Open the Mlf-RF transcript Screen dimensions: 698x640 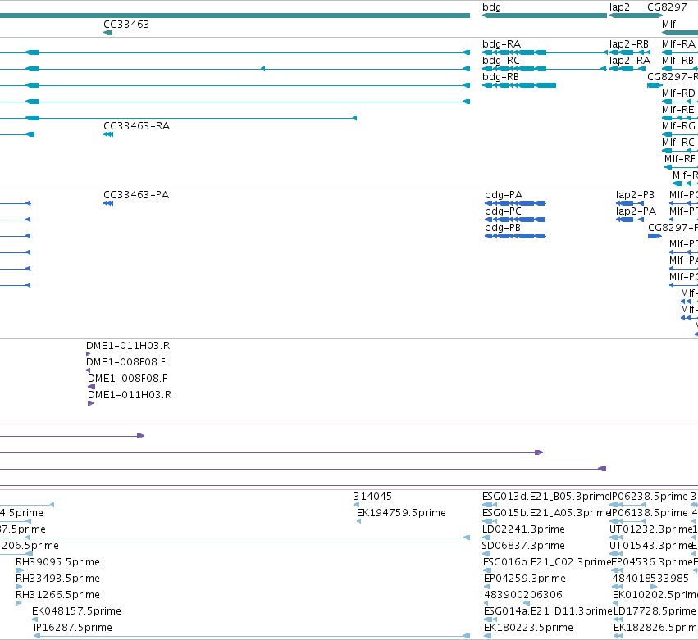pyautogui.click(x=681, y=167)
